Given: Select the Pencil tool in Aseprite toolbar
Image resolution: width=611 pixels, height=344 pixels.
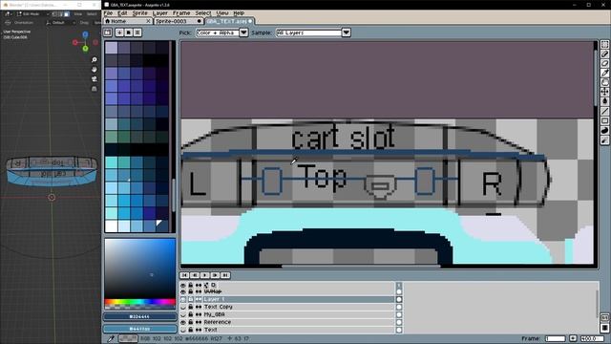Looking at the screenshot, I should 604,54.
